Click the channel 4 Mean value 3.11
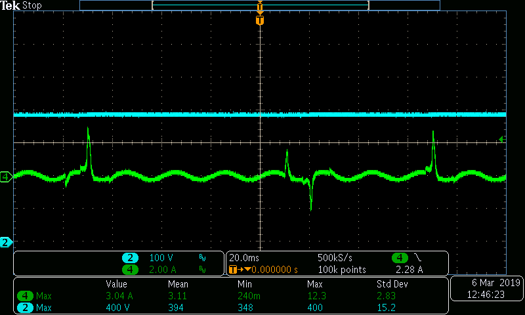 pos(177,296)
